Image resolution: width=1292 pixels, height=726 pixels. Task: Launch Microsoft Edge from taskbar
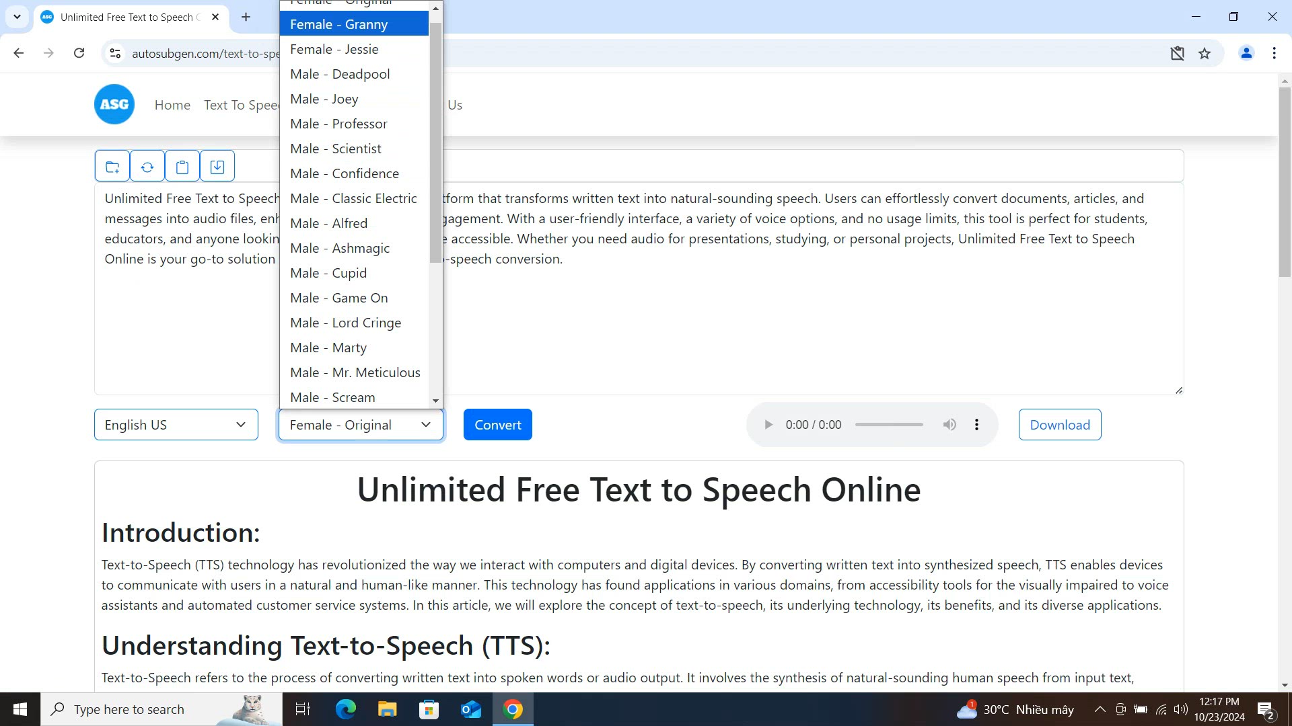click(x=345, y=709)
